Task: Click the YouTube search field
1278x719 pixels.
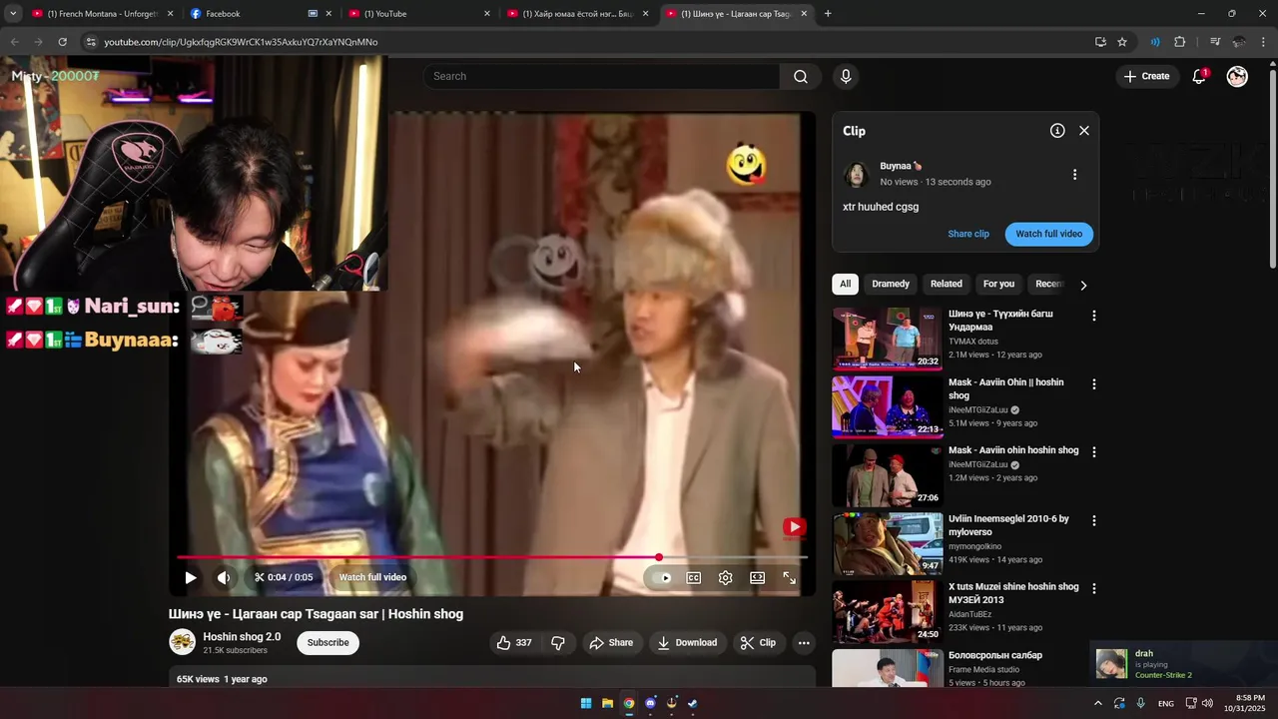Action: pyautogui.click(x=602, y=76)
